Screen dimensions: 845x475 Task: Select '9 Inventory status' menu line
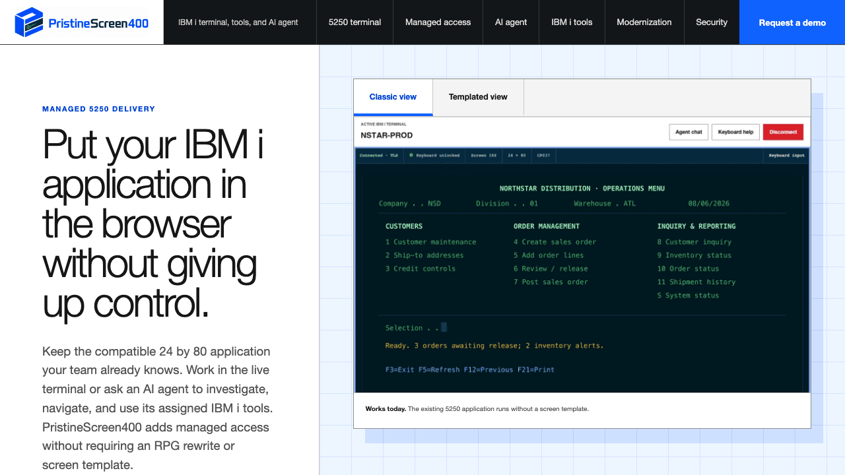pyautogui.click(x=694, y=255)
